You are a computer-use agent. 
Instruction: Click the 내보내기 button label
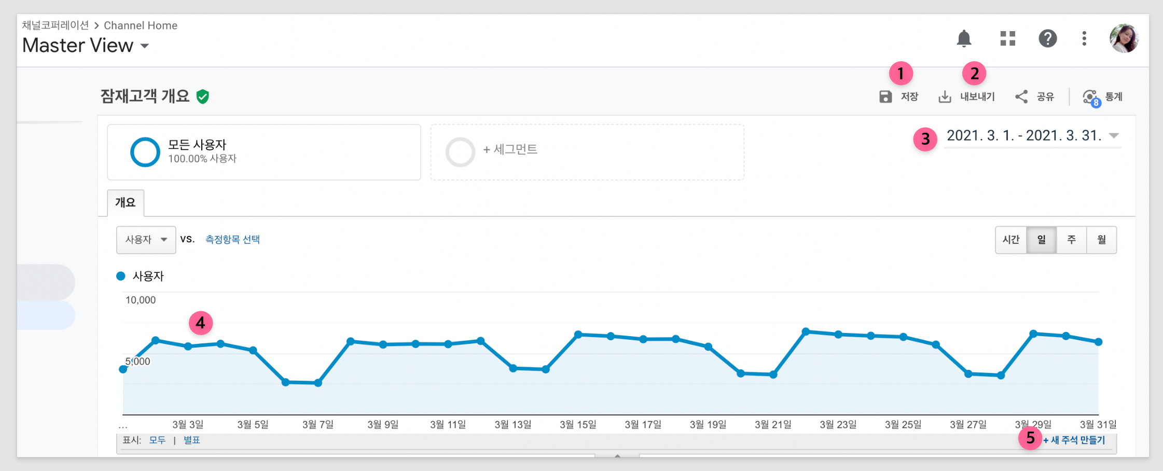pos(977,97)
